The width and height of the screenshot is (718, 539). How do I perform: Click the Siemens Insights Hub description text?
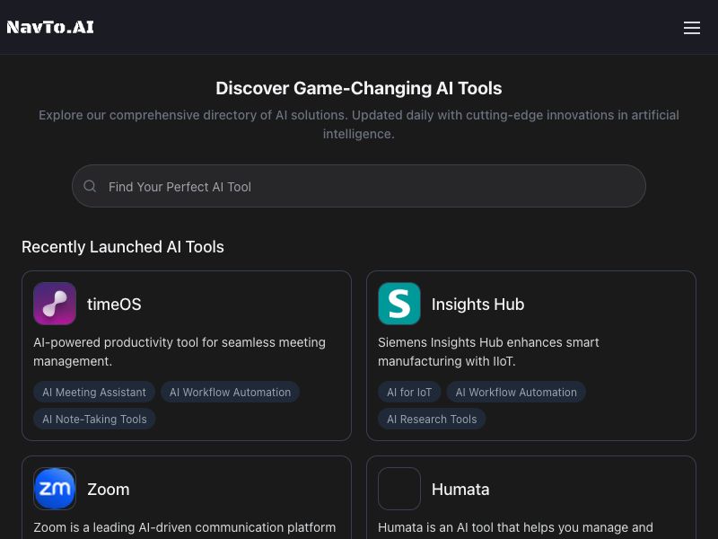(488, 352)
